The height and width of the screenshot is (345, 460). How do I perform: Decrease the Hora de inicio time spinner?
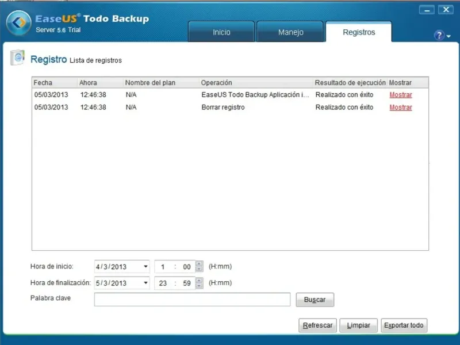199,269
